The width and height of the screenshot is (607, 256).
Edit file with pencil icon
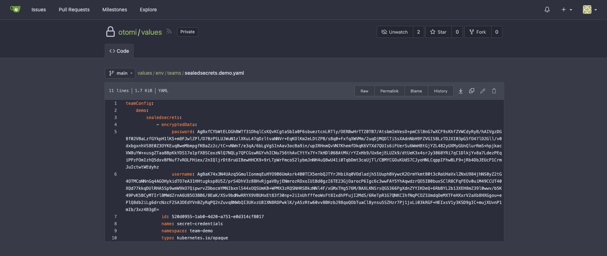click(x=482, y=91)
